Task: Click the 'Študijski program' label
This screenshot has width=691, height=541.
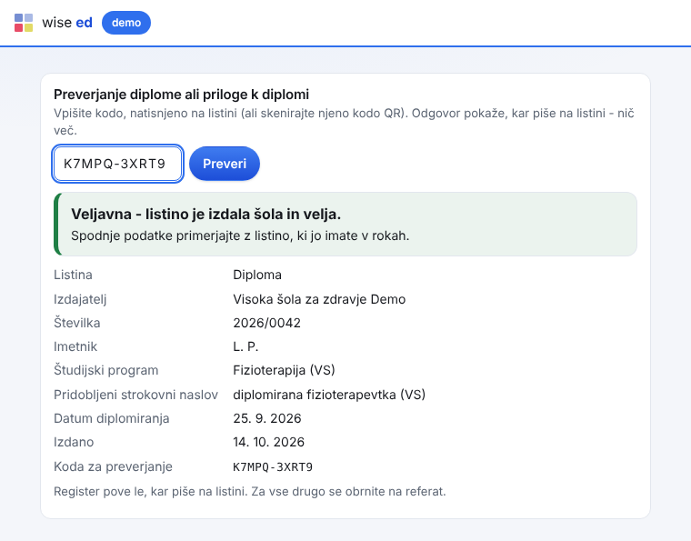Action: (105, 370)
